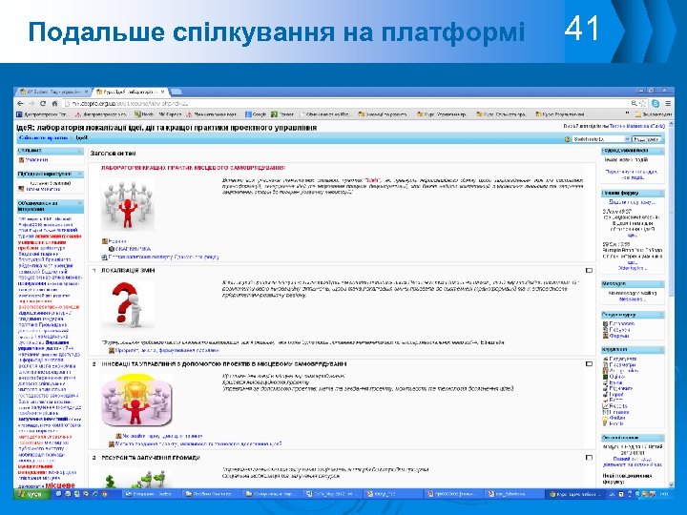Collapse the Administration block
Viewport: 687px width, 515px height.
click(x=660, y=349)
